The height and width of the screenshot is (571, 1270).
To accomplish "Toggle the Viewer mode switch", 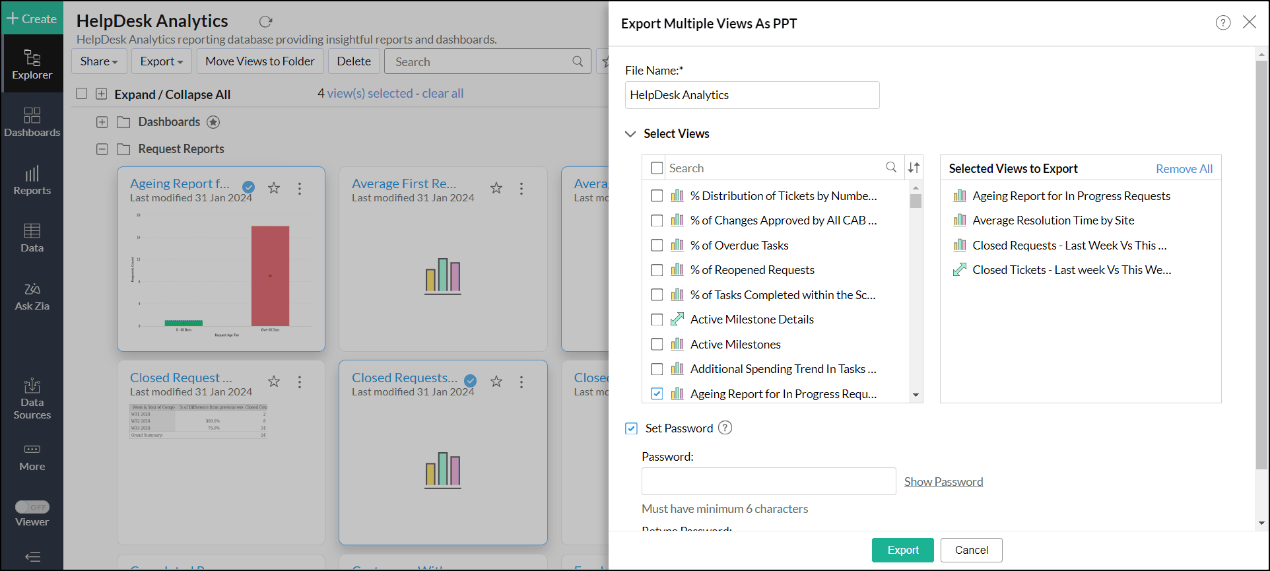I will (32, 507).
